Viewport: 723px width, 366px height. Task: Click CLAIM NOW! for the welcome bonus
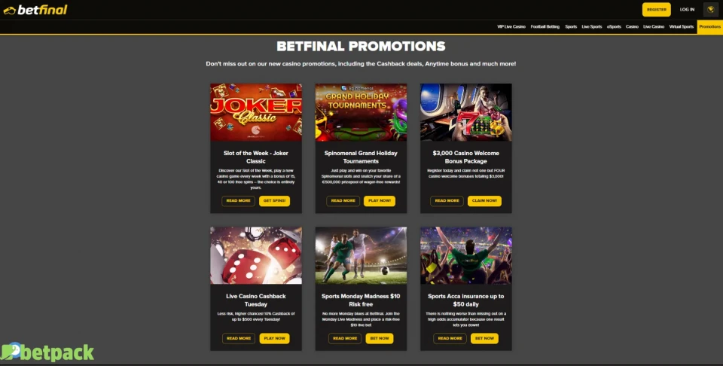tap(484, 201)
